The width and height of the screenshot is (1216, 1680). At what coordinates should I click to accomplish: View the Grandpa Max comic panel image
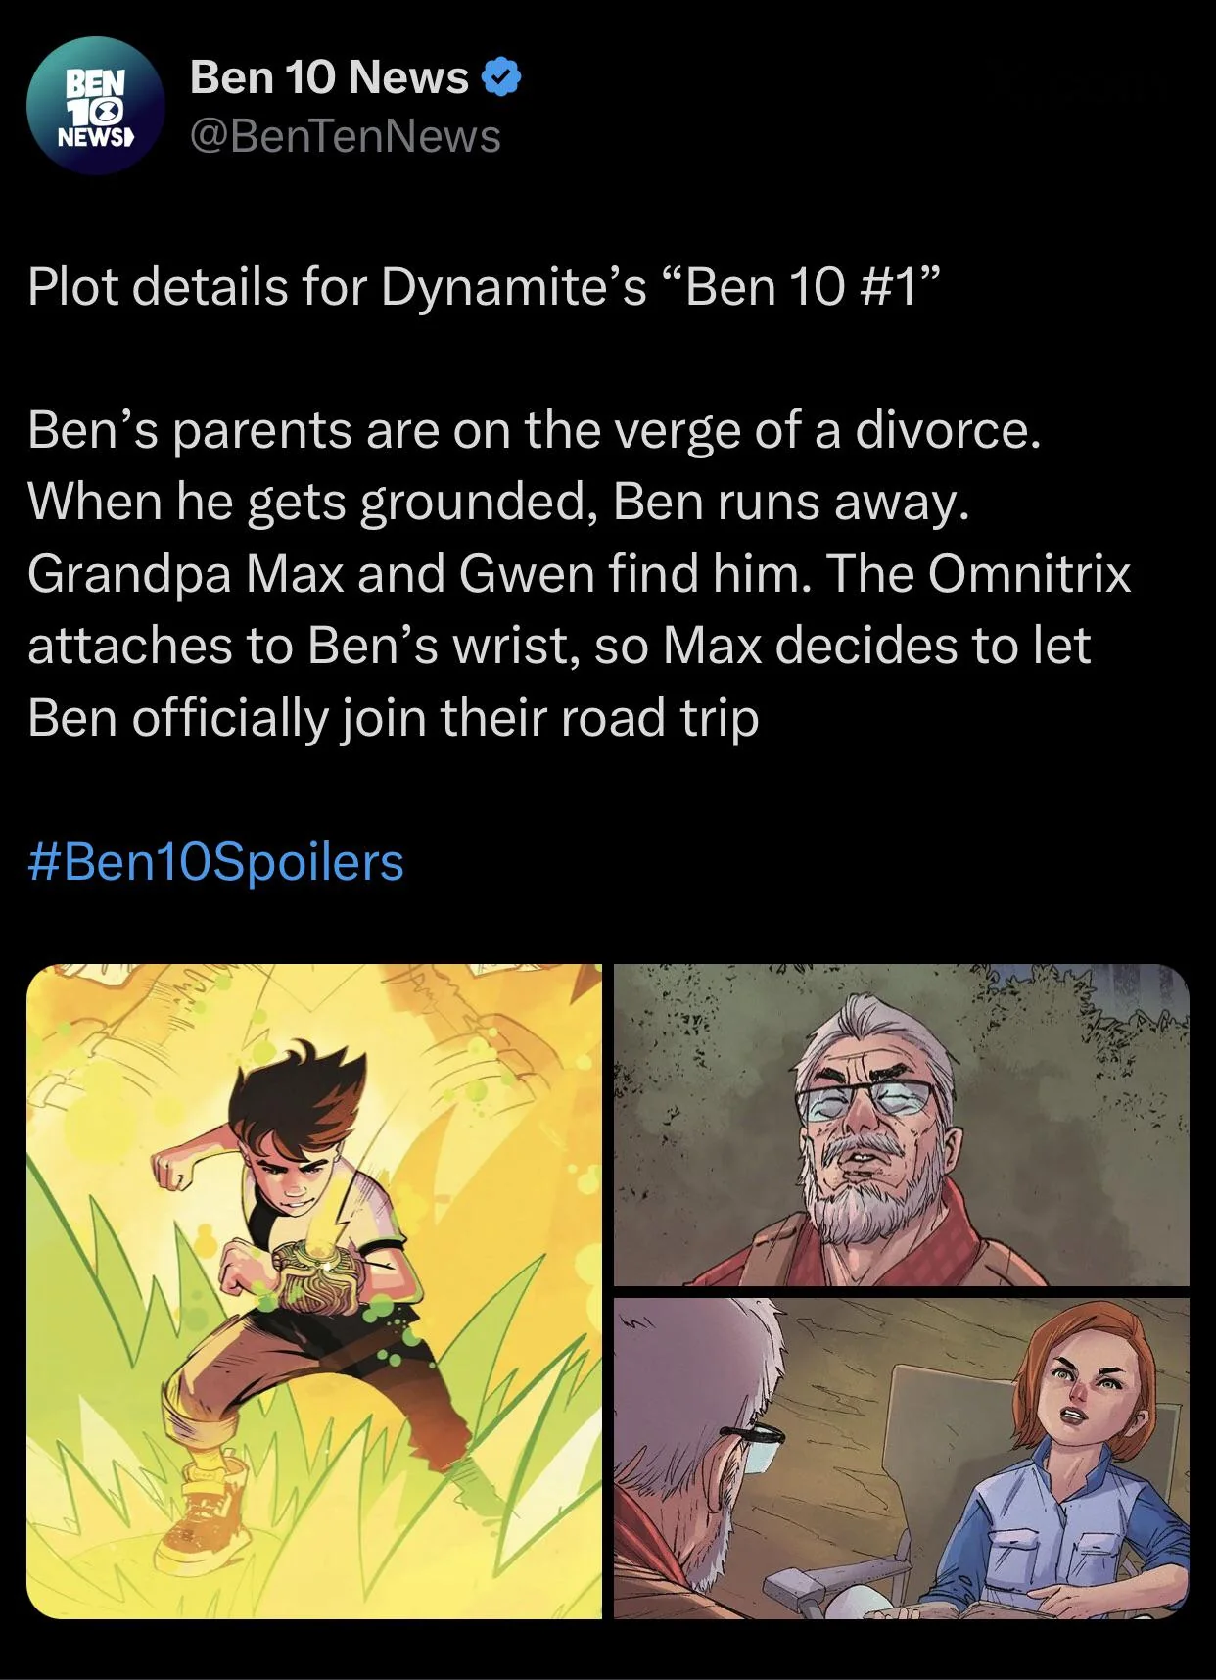pyautogui.click(x=901, y=1124)
